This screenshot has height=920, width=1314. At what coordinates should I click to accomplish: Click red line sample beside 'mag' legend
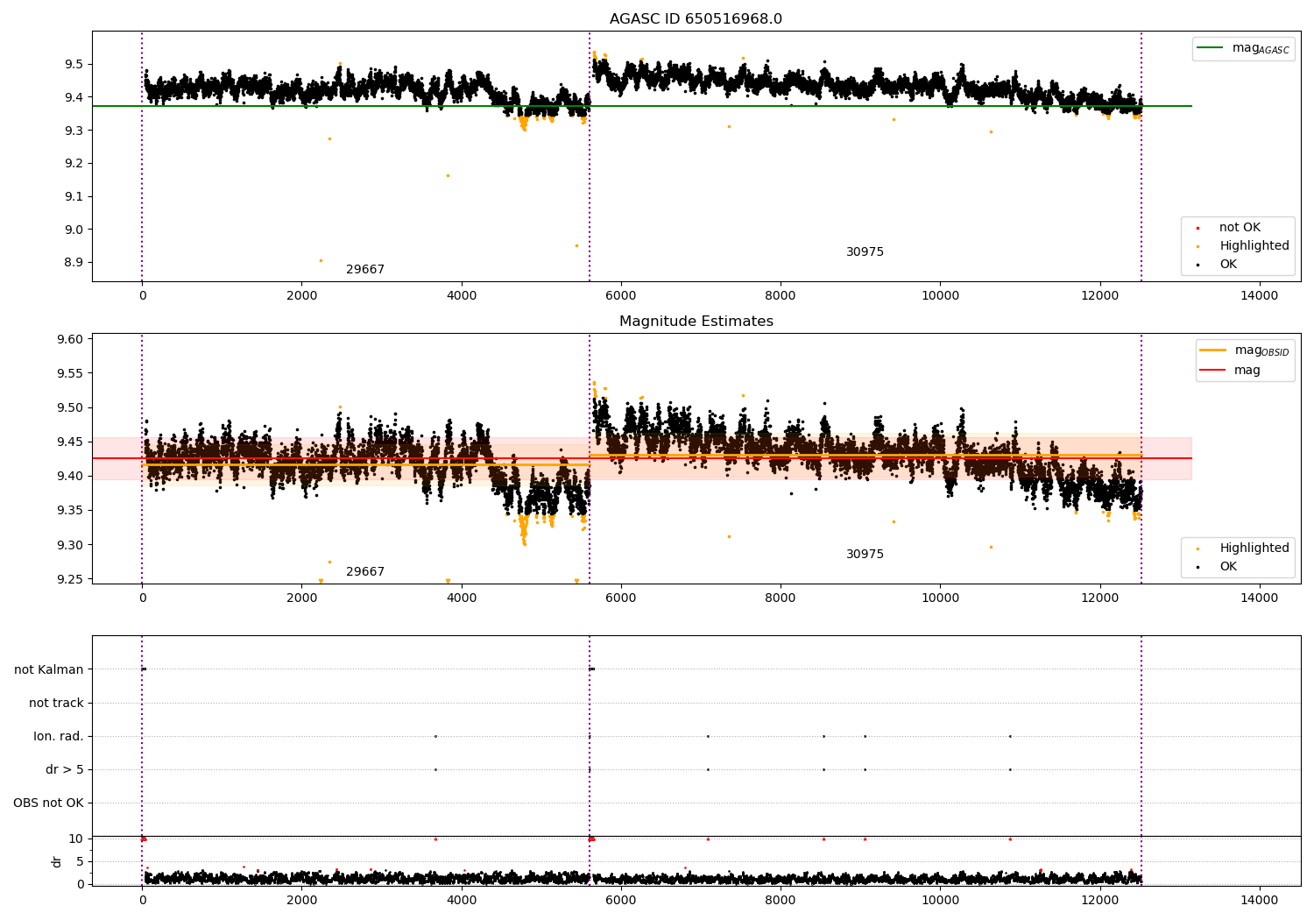tap(1213, 370)
